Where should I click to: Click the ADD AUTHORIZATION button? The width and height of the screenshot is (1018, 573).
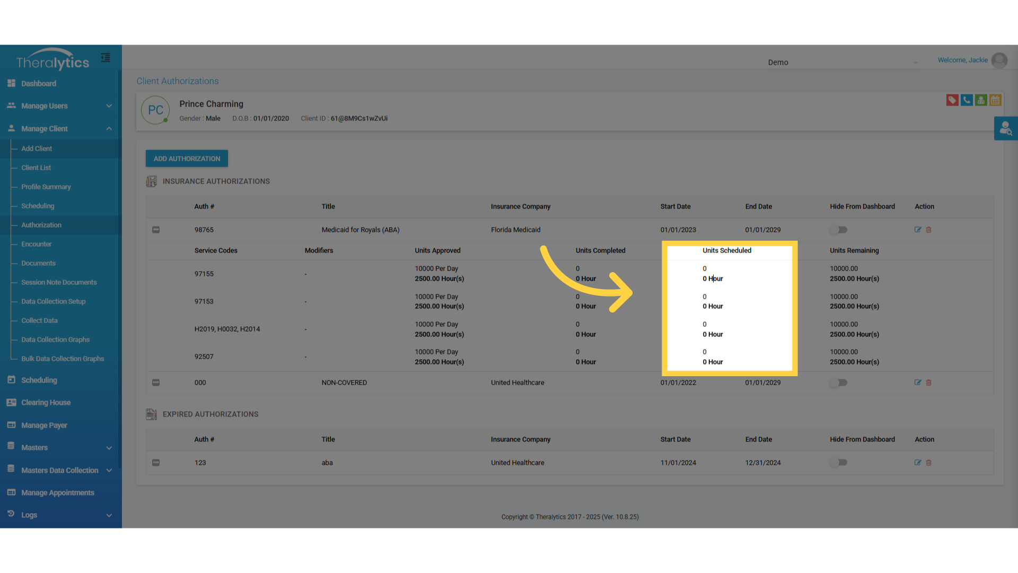tap(187, 159)
